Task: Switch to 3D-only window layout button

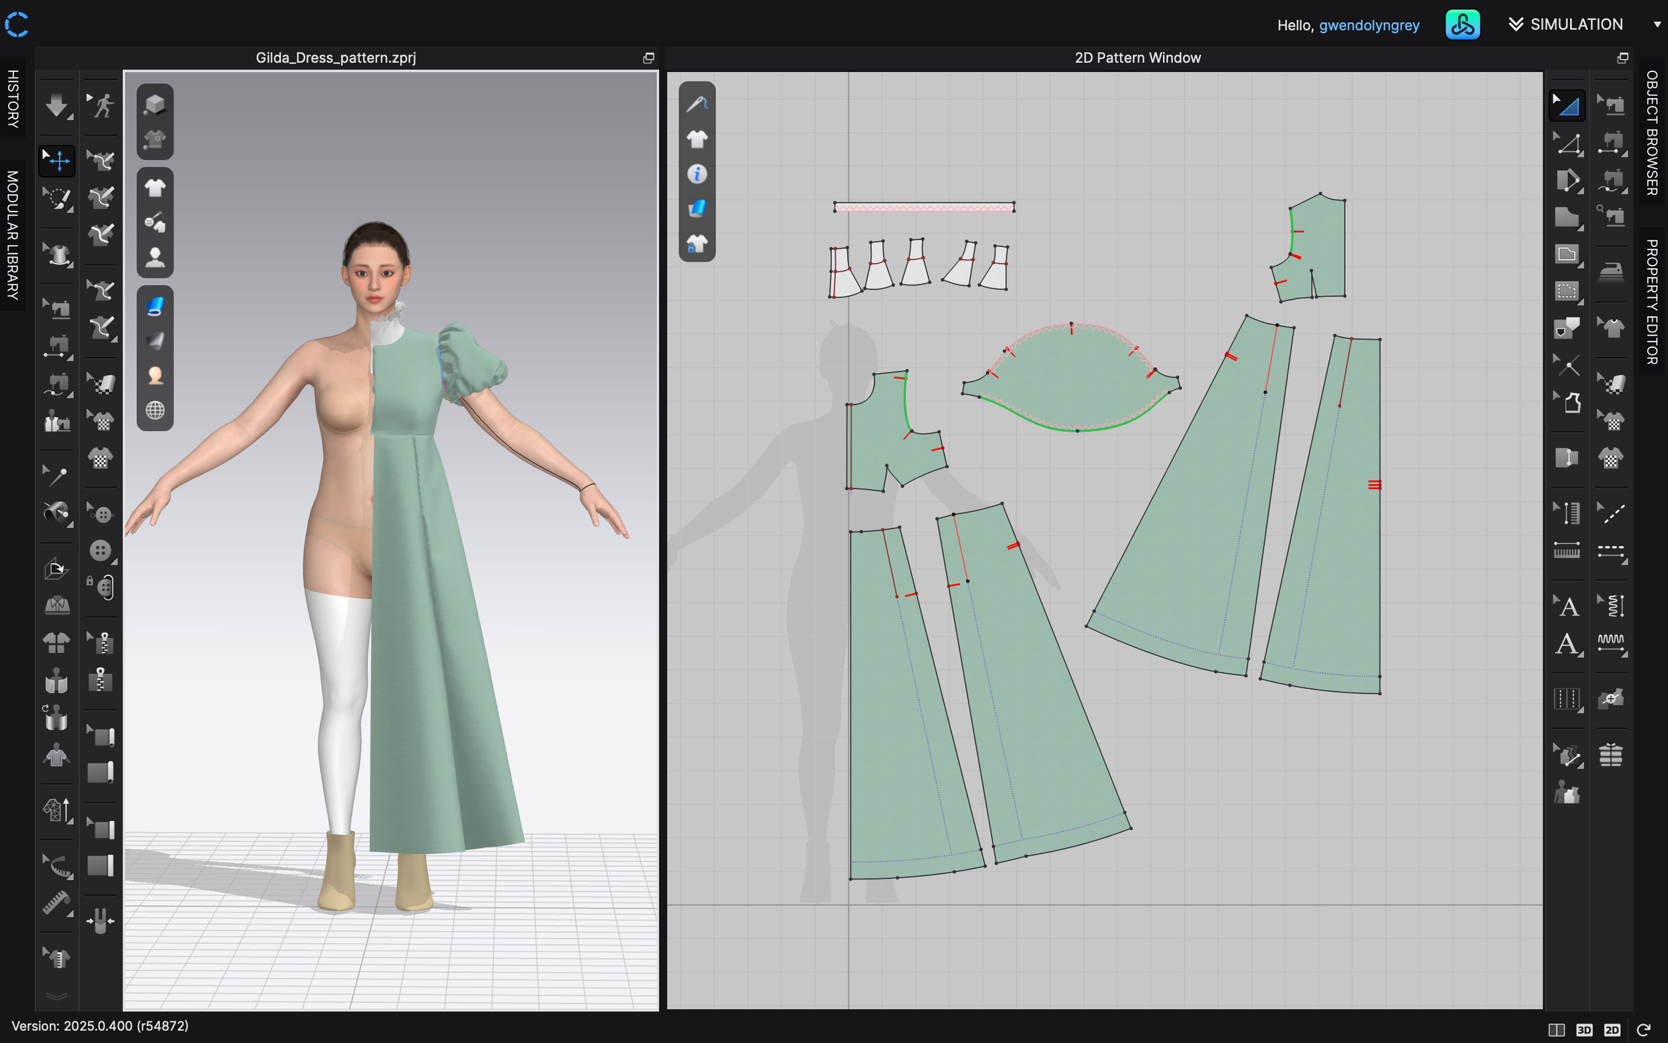Action: (x=1584, y=1030)
